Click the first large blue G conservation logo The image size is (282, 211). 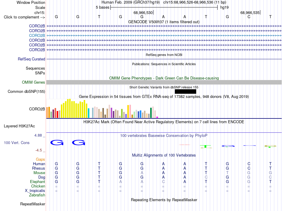[57, 143]
